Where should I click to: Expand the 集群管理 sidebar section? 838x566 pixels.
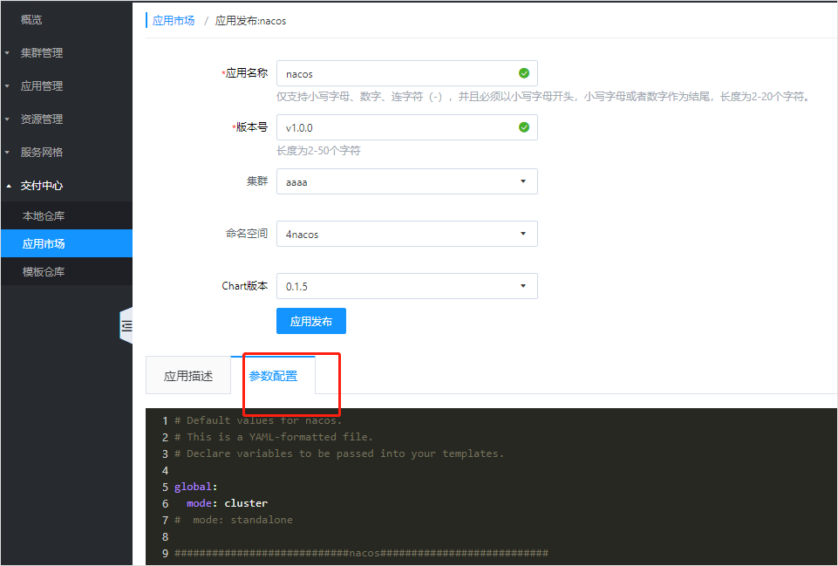40,52
